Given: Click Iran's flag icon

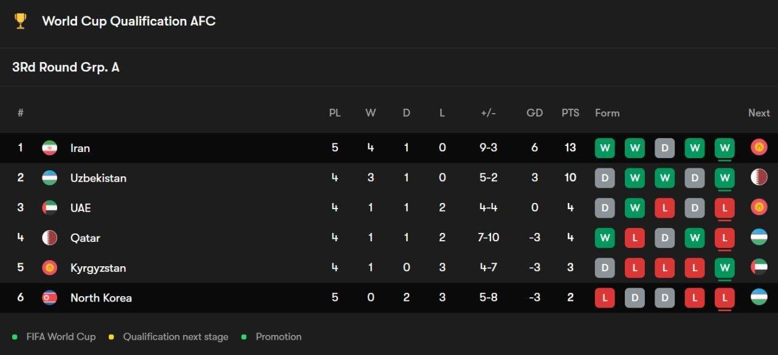Looking at the screenshot, I should click(49, 148).
